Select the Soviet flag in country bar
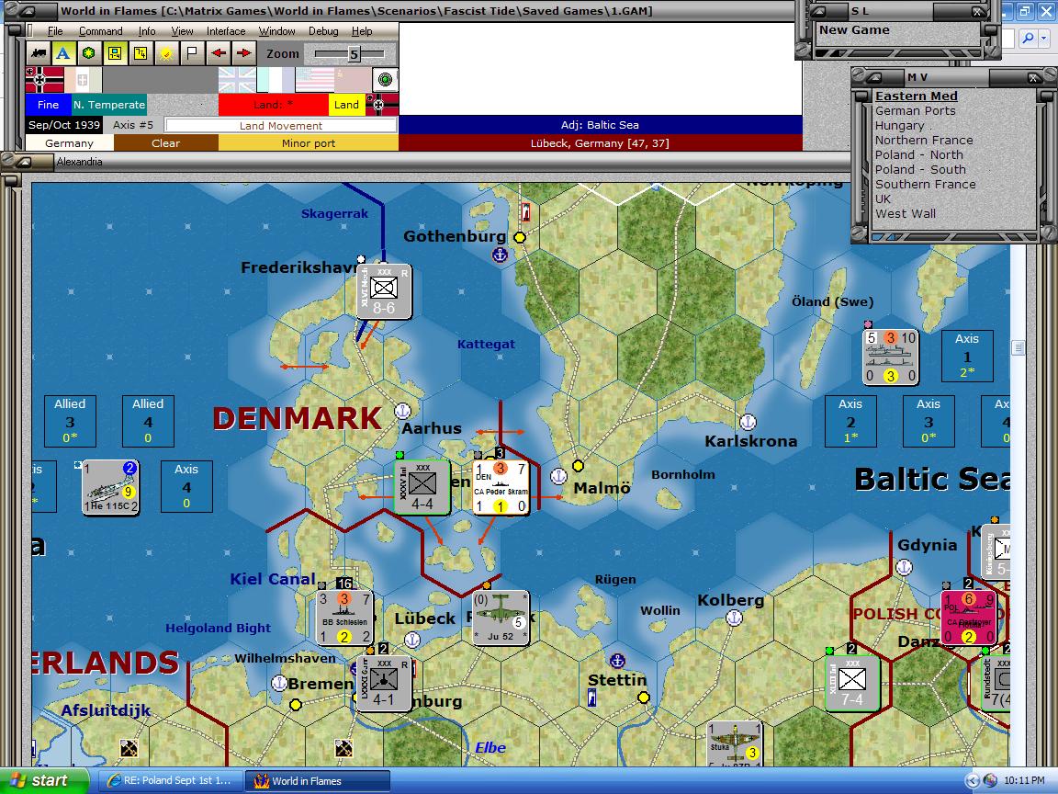1058x794 pixels. [353, 80]
